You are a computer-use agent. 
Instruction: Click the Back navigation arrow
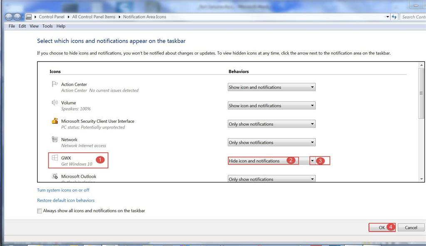9,17
